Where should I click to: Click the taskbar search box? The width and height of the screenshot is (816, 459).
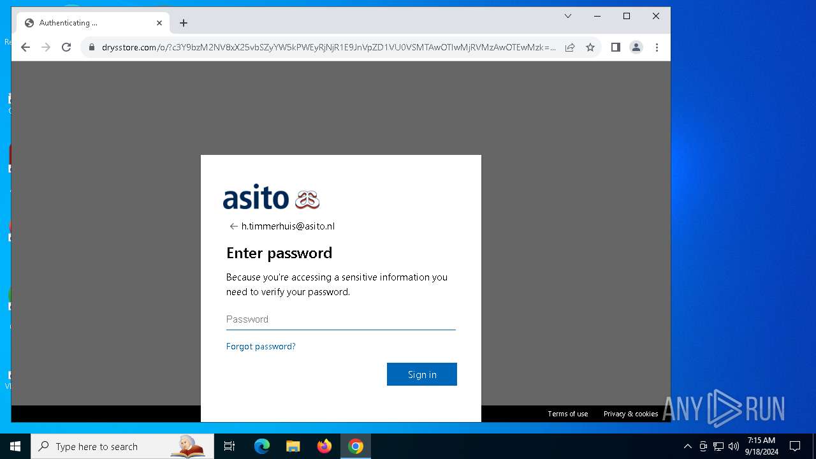point(122,446)
